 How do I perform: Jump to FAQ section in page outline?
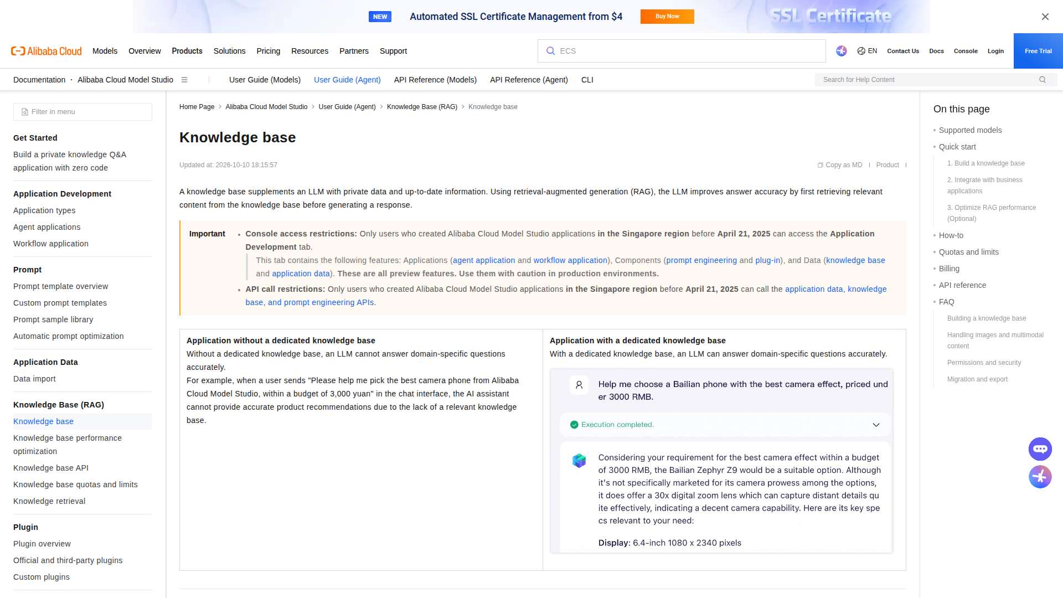tap(946, 302)
